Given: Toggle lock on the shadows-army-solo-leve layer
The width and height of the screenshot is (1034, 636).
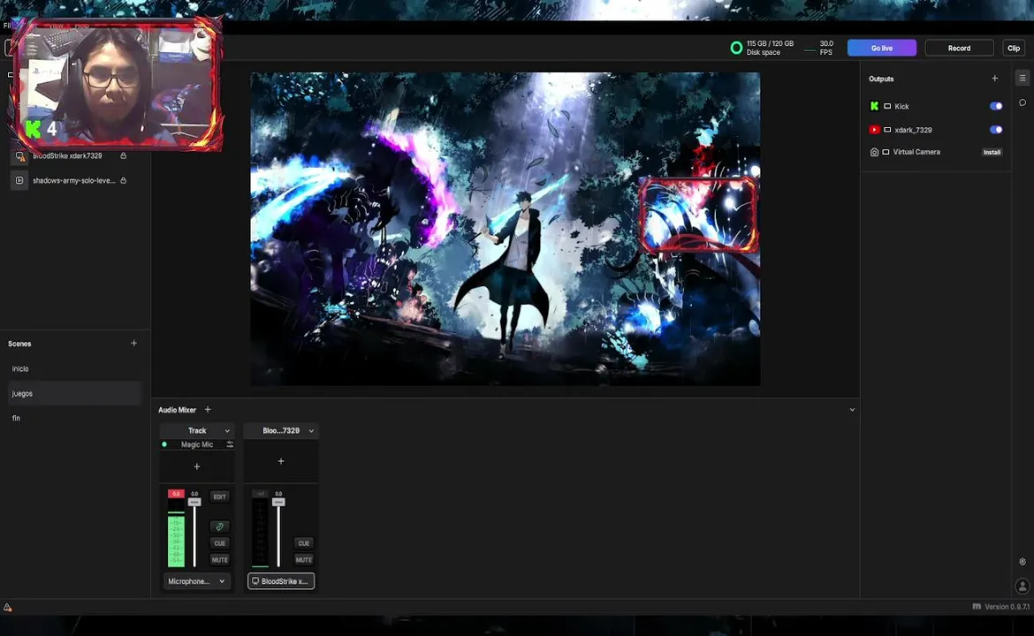Looking at the screenshot, I should click(124, 180).
